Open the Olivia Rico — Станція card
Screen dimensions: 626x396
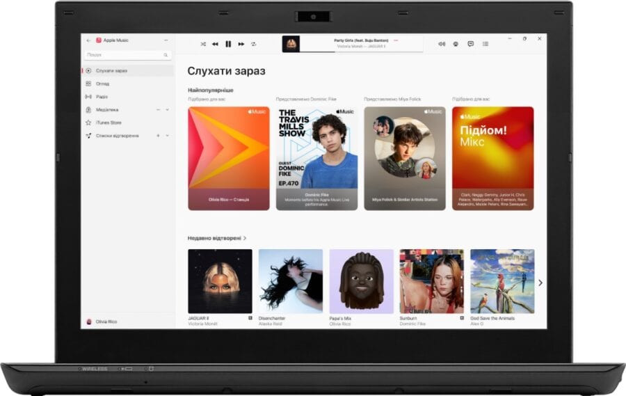[x=229, y=158]
